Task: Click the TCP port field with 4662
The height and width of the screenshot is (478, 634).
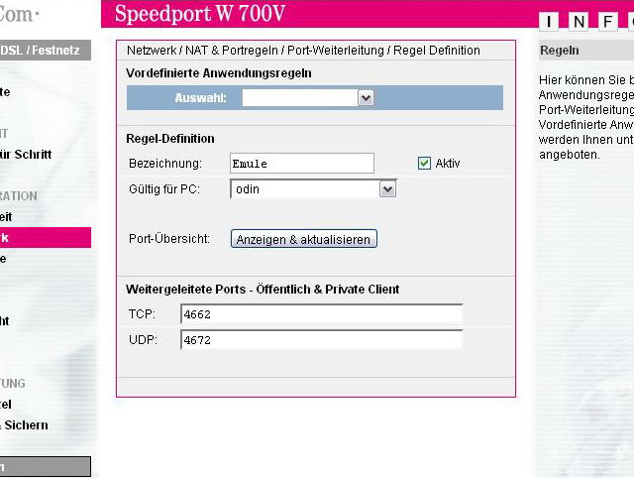Action: [321, 314]
